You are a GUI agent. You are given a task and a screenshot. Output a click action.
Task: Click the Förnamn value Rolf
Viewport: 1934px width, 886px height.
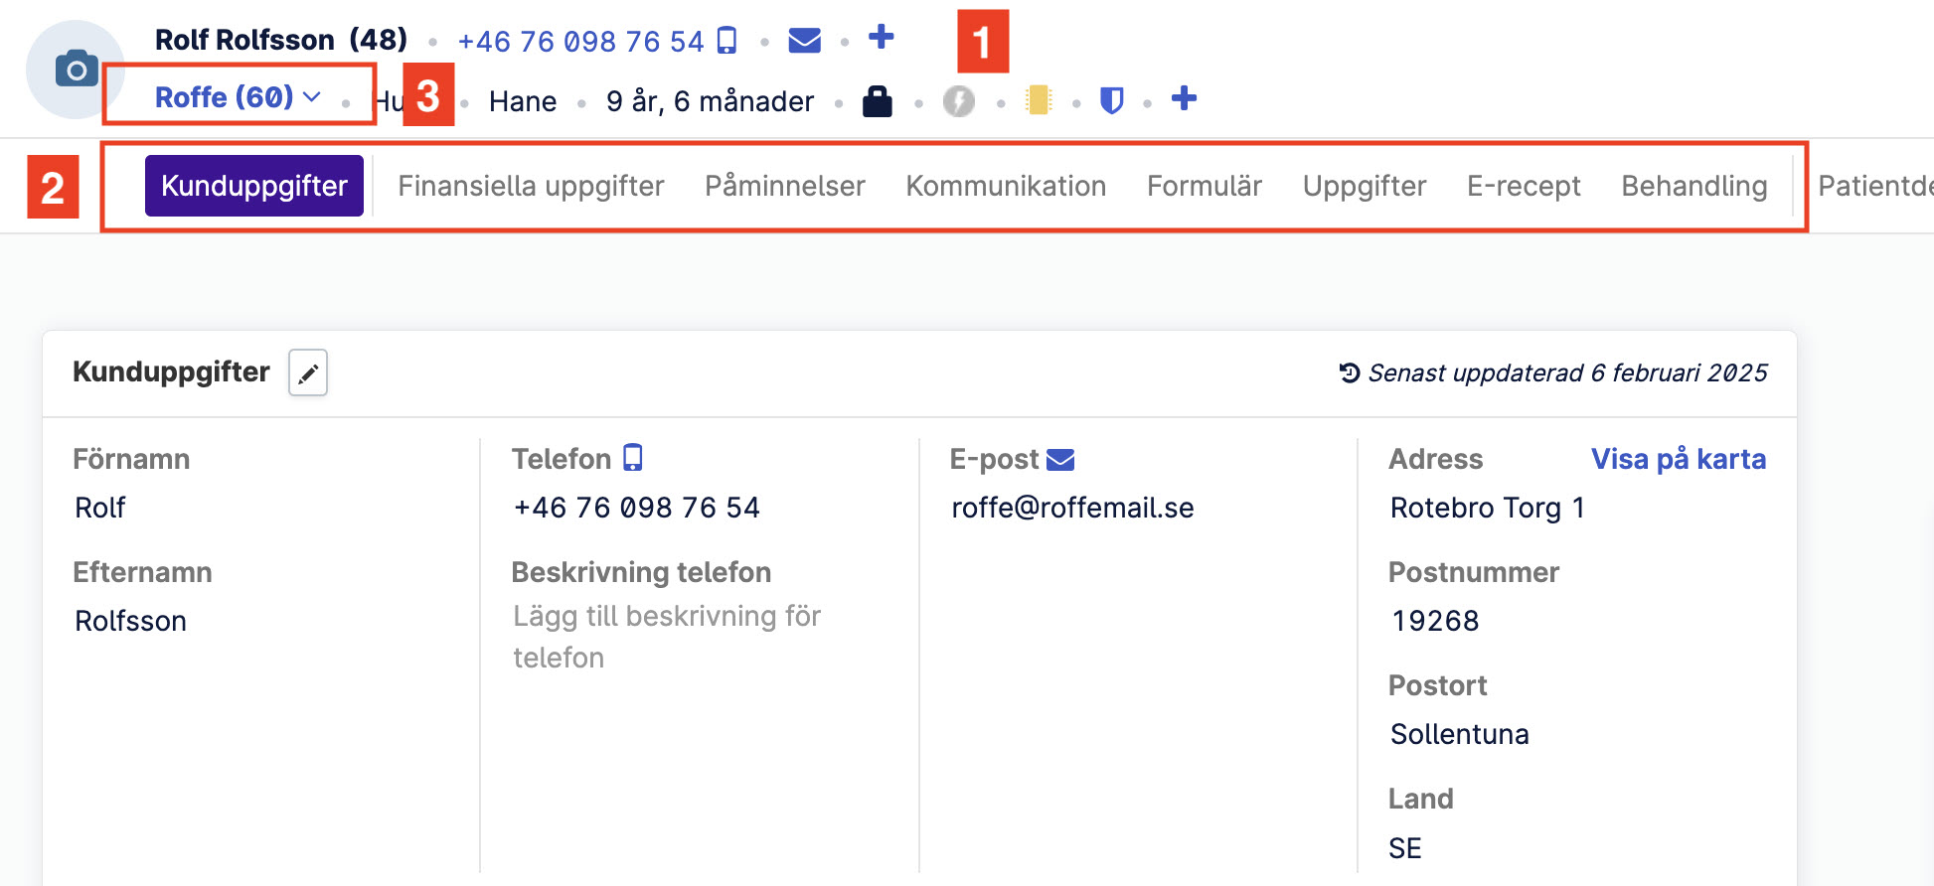(100, 508)
